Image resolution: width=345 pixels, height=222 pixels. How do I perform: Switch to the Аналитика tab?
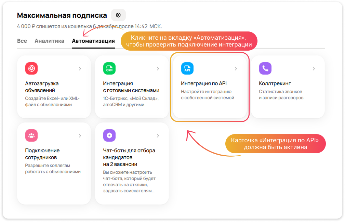(x=50, y=41)
